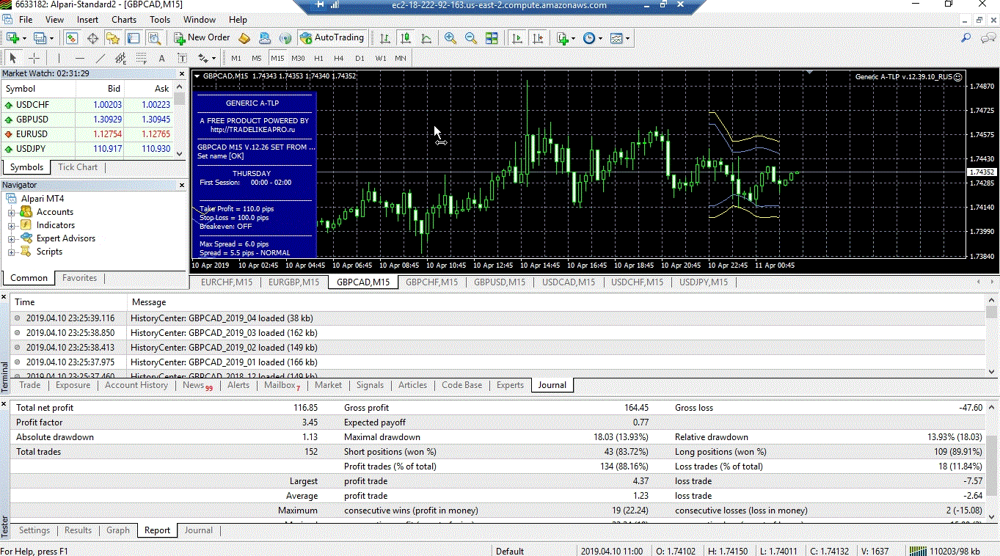The width and height of the screenshot is (1000, 556).
Task: Click the Zoom In magnifier icon
Action: 450,38
